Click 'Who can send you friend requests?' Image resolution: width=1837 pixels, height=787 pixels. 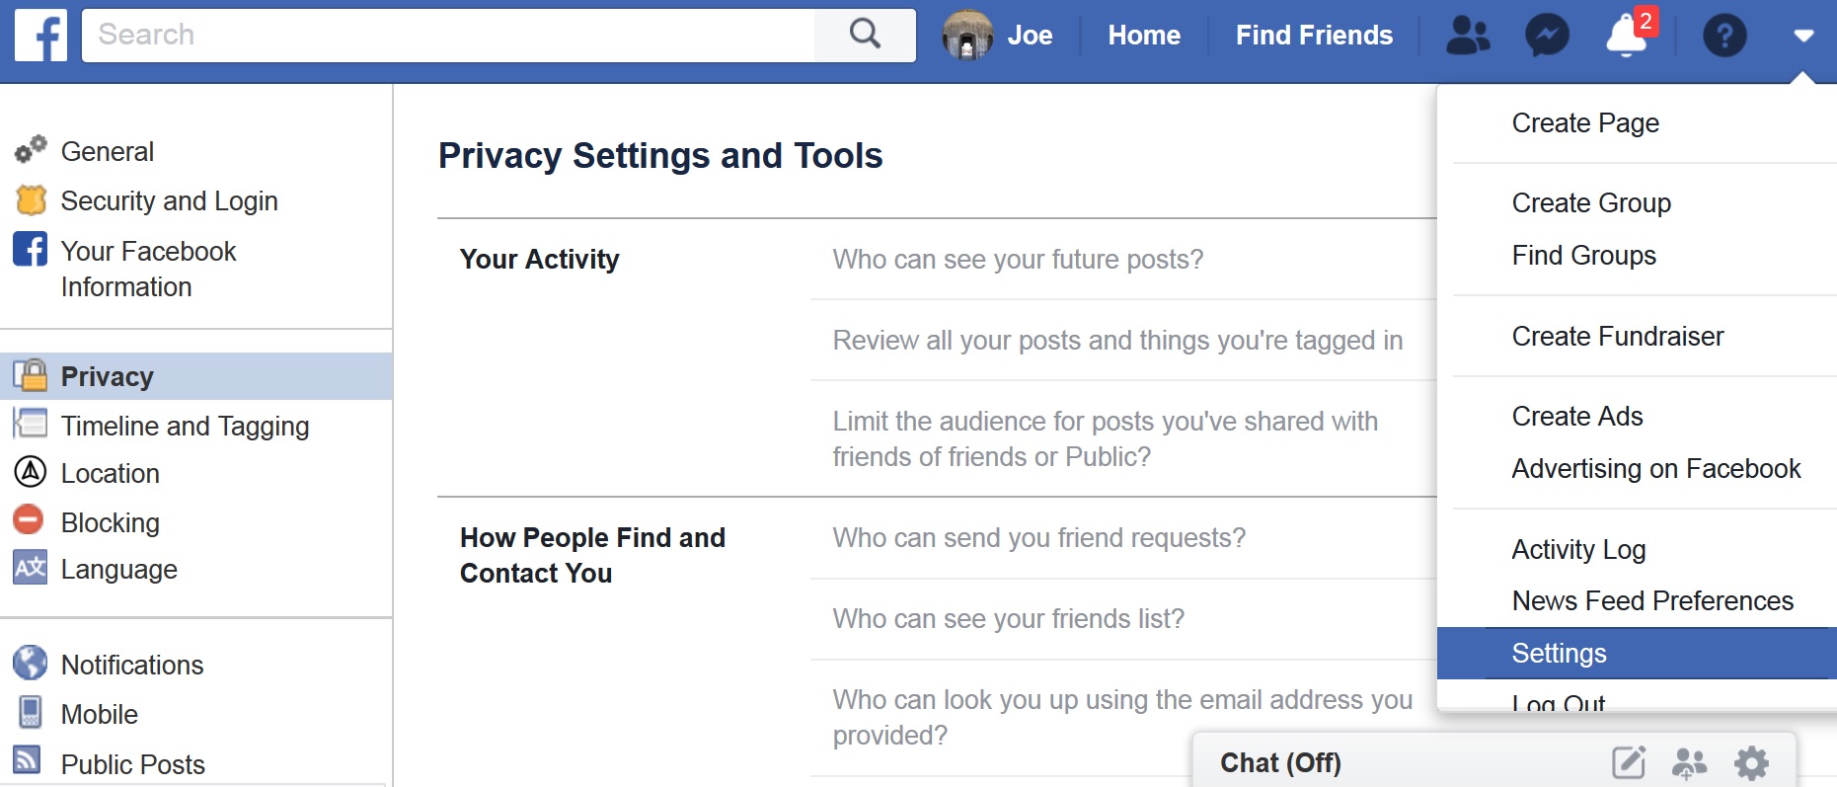[x=1038, y=537]
